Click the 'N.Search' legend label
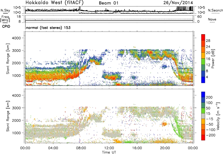This screenshot has width=223, height=154. (215, 10)
